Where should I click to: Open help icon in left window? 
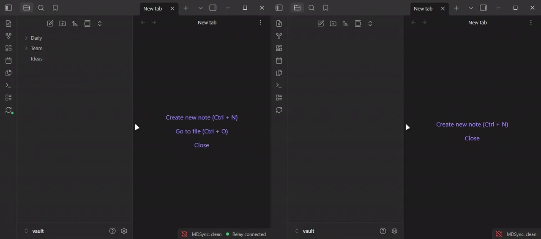pos(112,231)
